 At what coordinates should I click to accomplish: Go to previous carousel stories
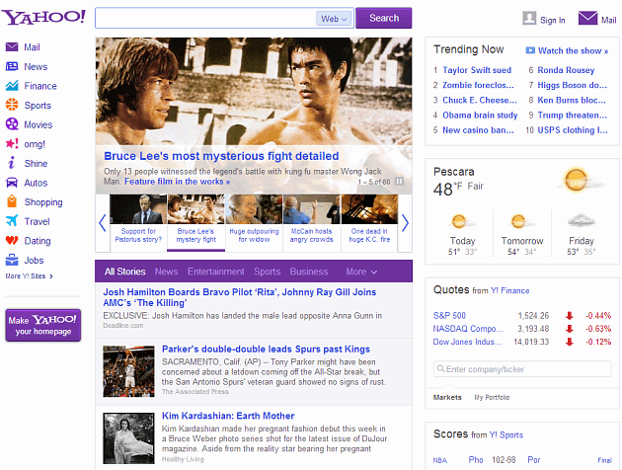[x=103, y=223]
